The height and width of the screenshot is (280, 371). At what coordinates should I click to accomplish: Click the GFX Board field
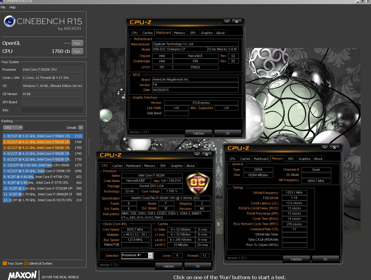tap(52, 102)
